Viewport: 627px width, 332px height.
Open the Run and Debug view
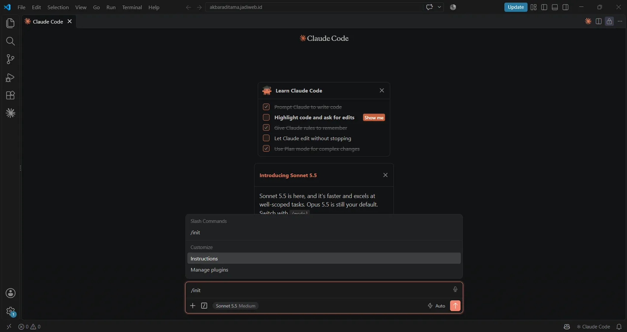10,77
